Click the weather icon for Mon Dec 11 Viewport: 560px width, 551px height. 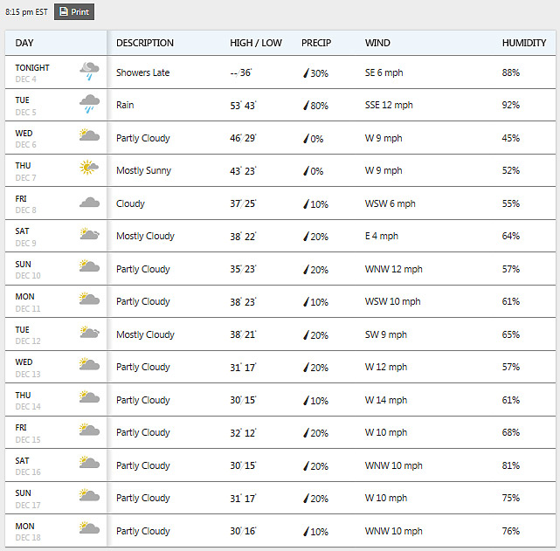click(89, 299)
